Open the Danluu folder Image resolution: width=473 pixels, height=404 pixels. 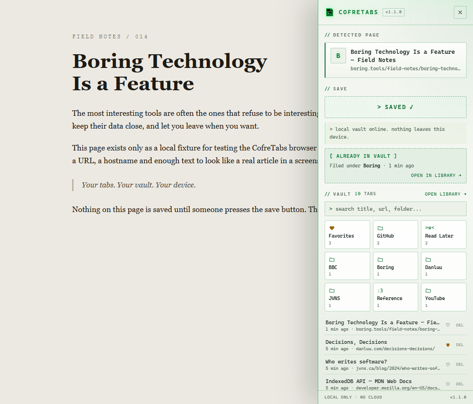click(444, 266)
